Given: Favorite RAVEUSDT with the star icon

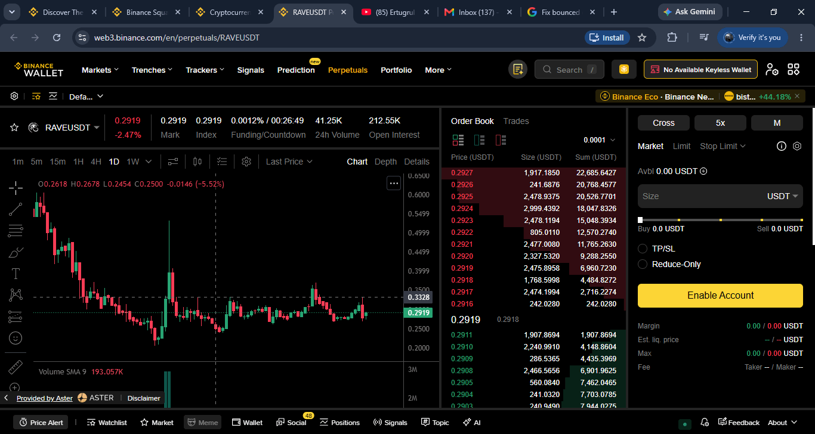Looking at the screenshot, I should 14,128.
